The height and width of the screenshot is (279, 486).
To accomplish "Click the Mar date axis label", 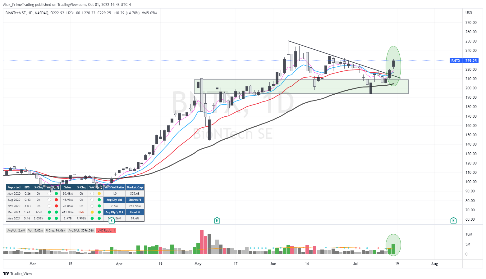I will 33,264.
